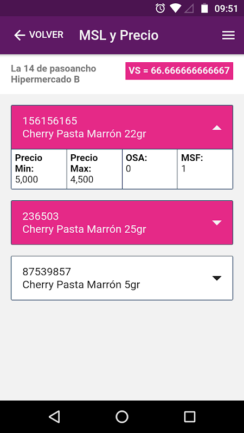Tap the Wi-Fi status icon
Viewport: 244px width, 433px height.
pyautogui.click(x=175, y=8)
